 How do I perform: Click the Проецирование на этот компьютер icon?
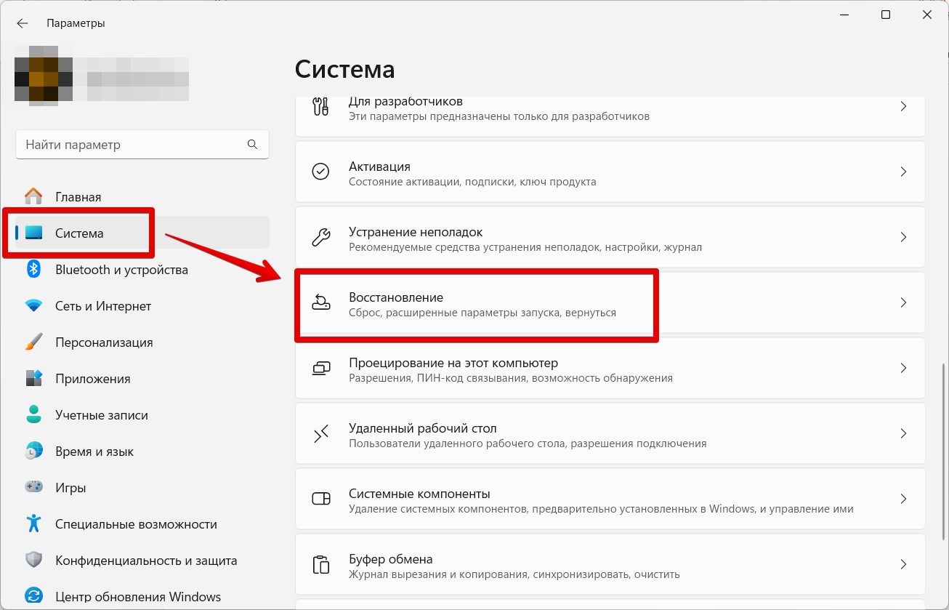click(320, 368)
